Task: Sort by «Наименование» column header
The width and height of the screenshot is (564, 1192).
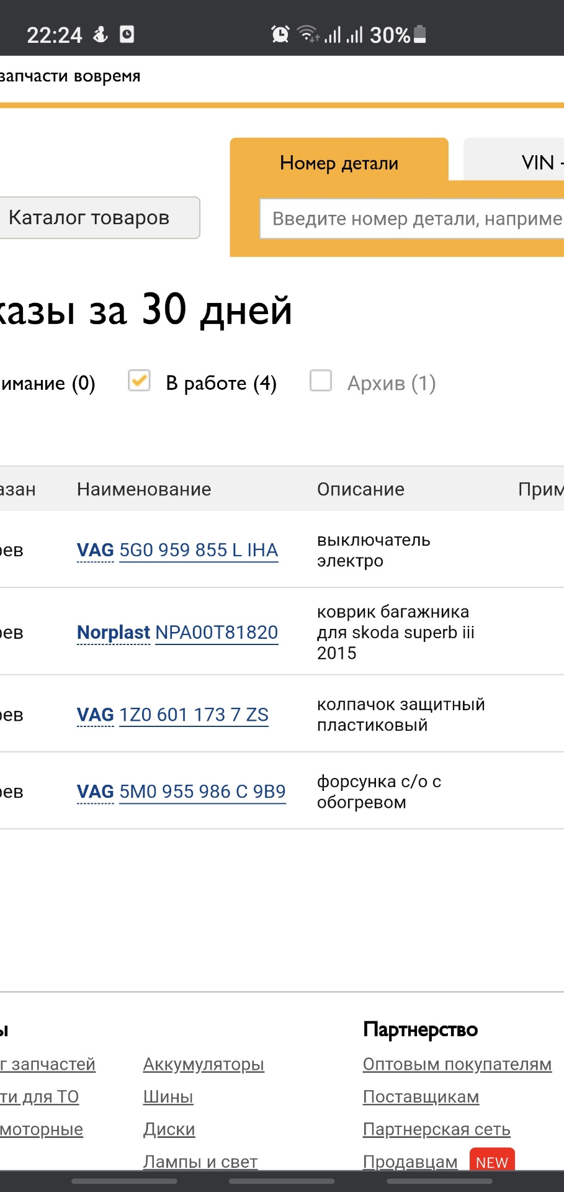Action: tap(144, 489)
